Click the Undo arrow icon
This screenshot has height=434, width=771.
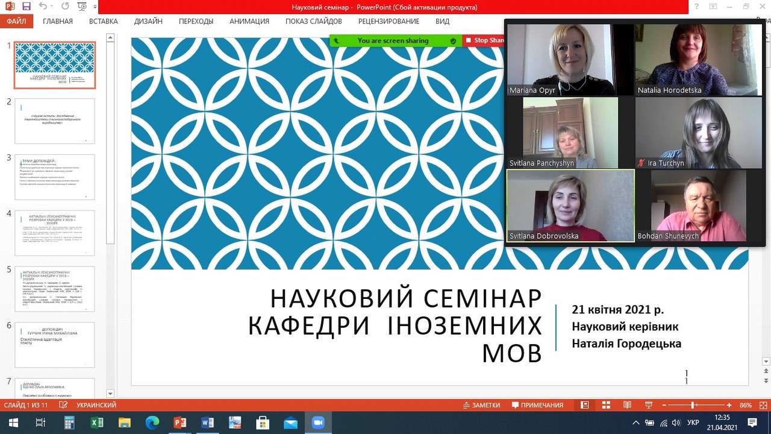coord(43,7)
